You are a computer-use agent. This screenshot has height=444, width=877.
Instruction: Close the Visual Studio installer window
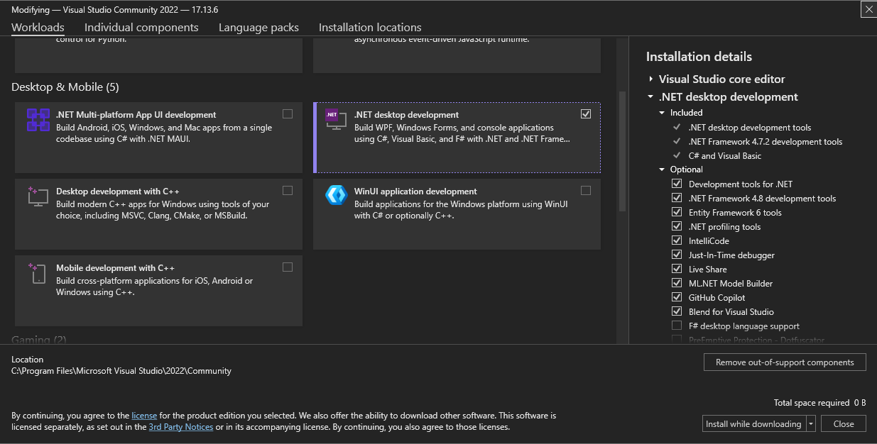point(868,9)
